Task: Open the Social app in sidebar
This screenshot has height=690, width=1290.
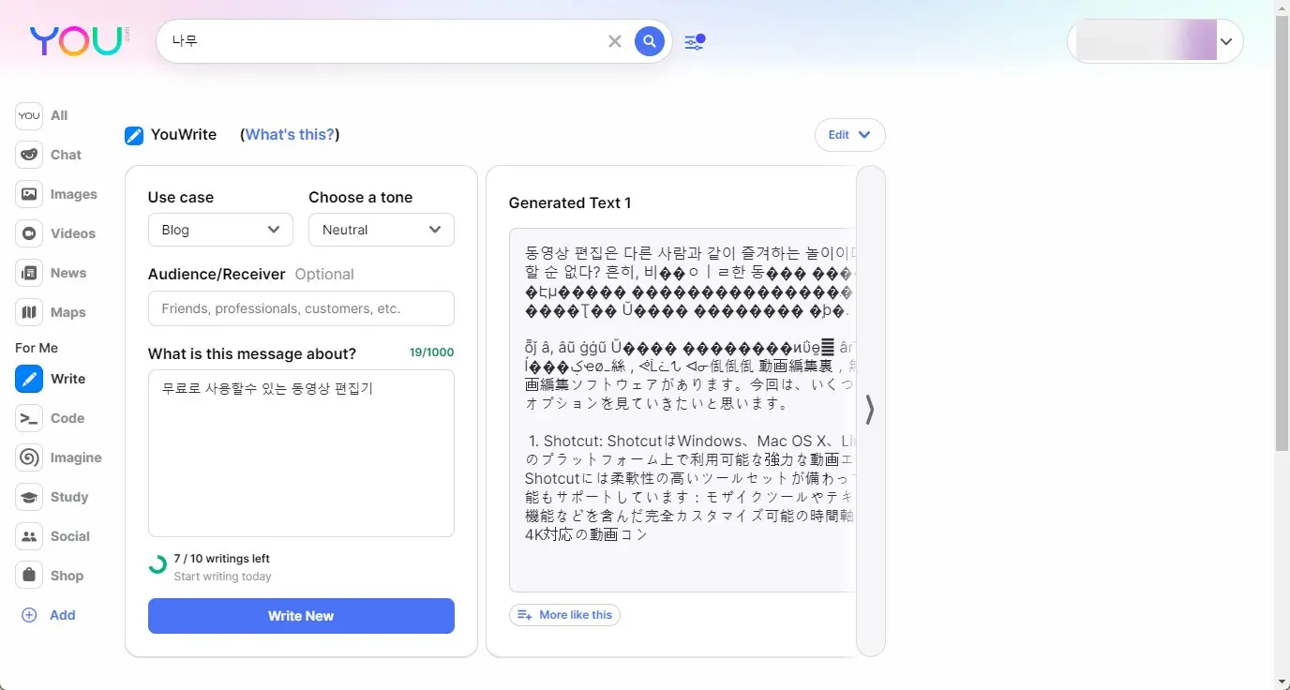Action: tap(53, 536)
